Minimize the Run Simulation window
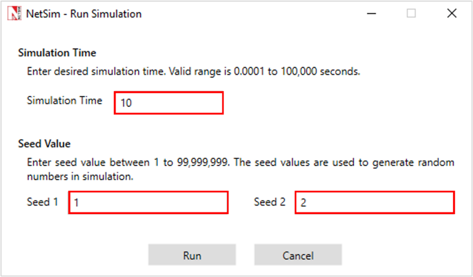Screen dimensions: 473x277 [x=373, y=14]
